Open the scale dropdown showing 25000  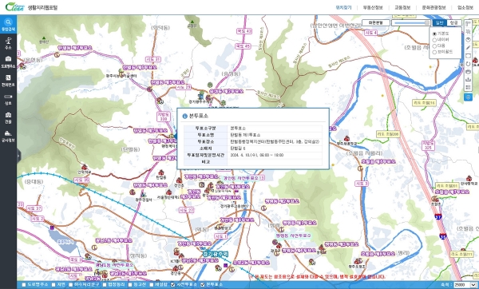click(x=465, y=285)
